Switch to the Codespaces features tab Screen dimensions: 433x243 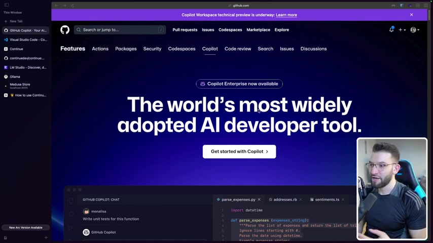(x=182, y=49)
